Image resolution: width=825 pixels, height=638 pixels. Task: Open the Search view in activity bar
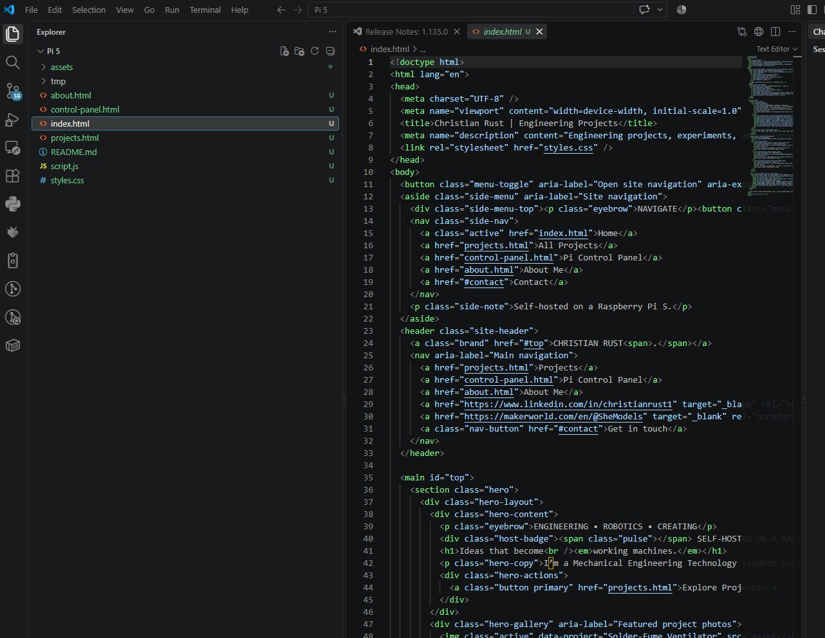[x=13, y=62]
